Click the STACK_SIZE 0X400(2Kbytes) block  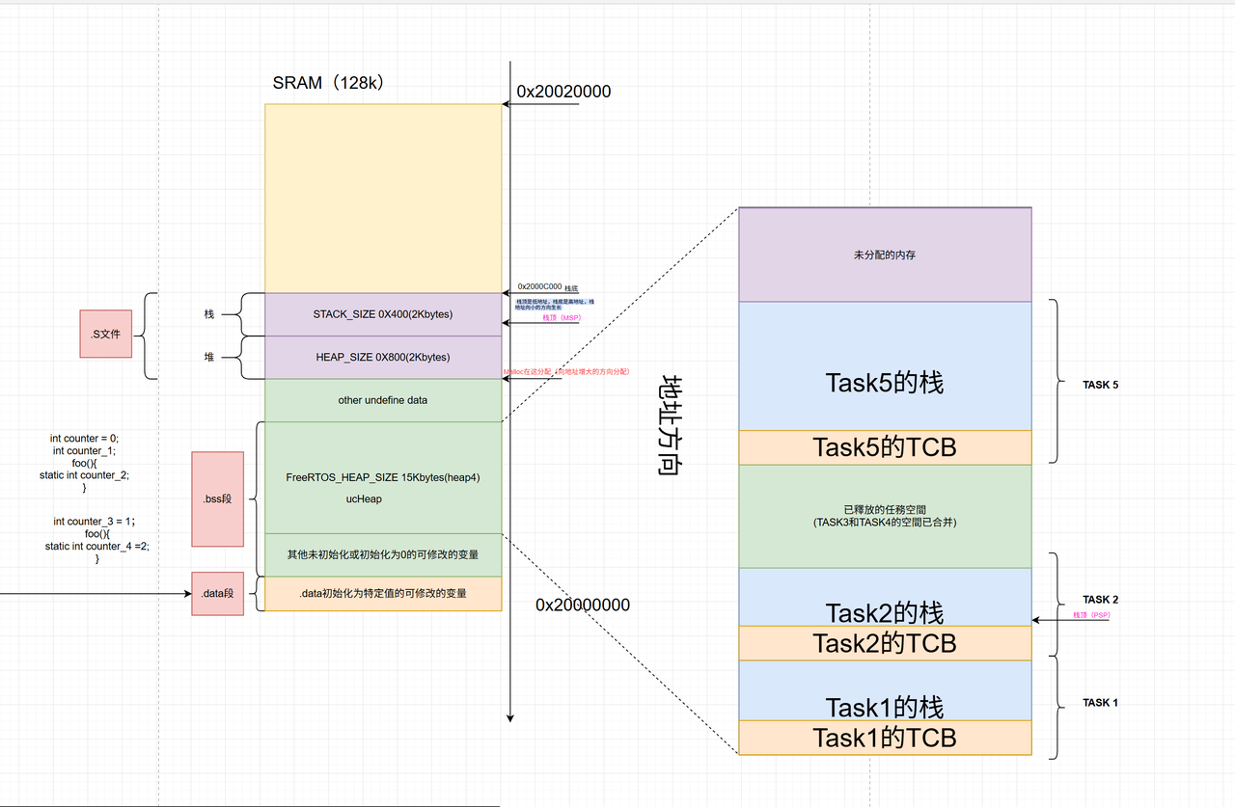coord(382,313)
